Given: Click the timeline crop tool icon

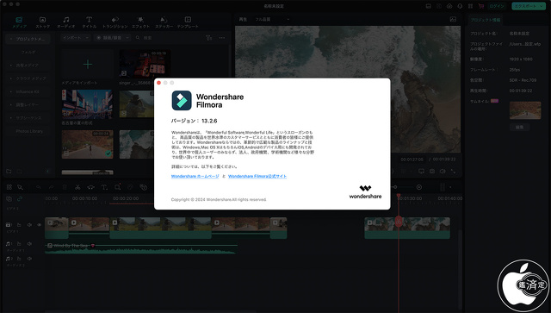Looking at the screenshot, I should pos(118,187).
